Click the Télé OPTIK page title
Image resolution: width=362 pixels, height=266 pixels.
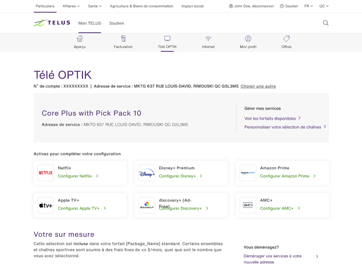(x=63, y=75)
